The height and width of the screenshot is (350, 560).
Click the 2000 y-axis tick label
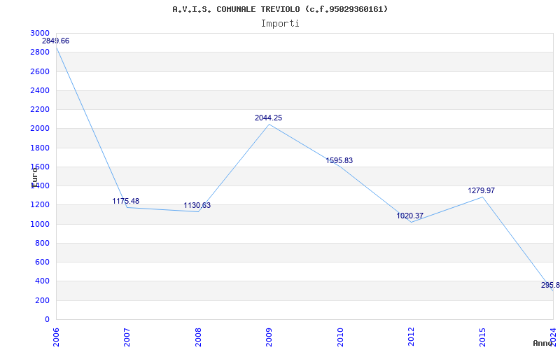[40, 129]
